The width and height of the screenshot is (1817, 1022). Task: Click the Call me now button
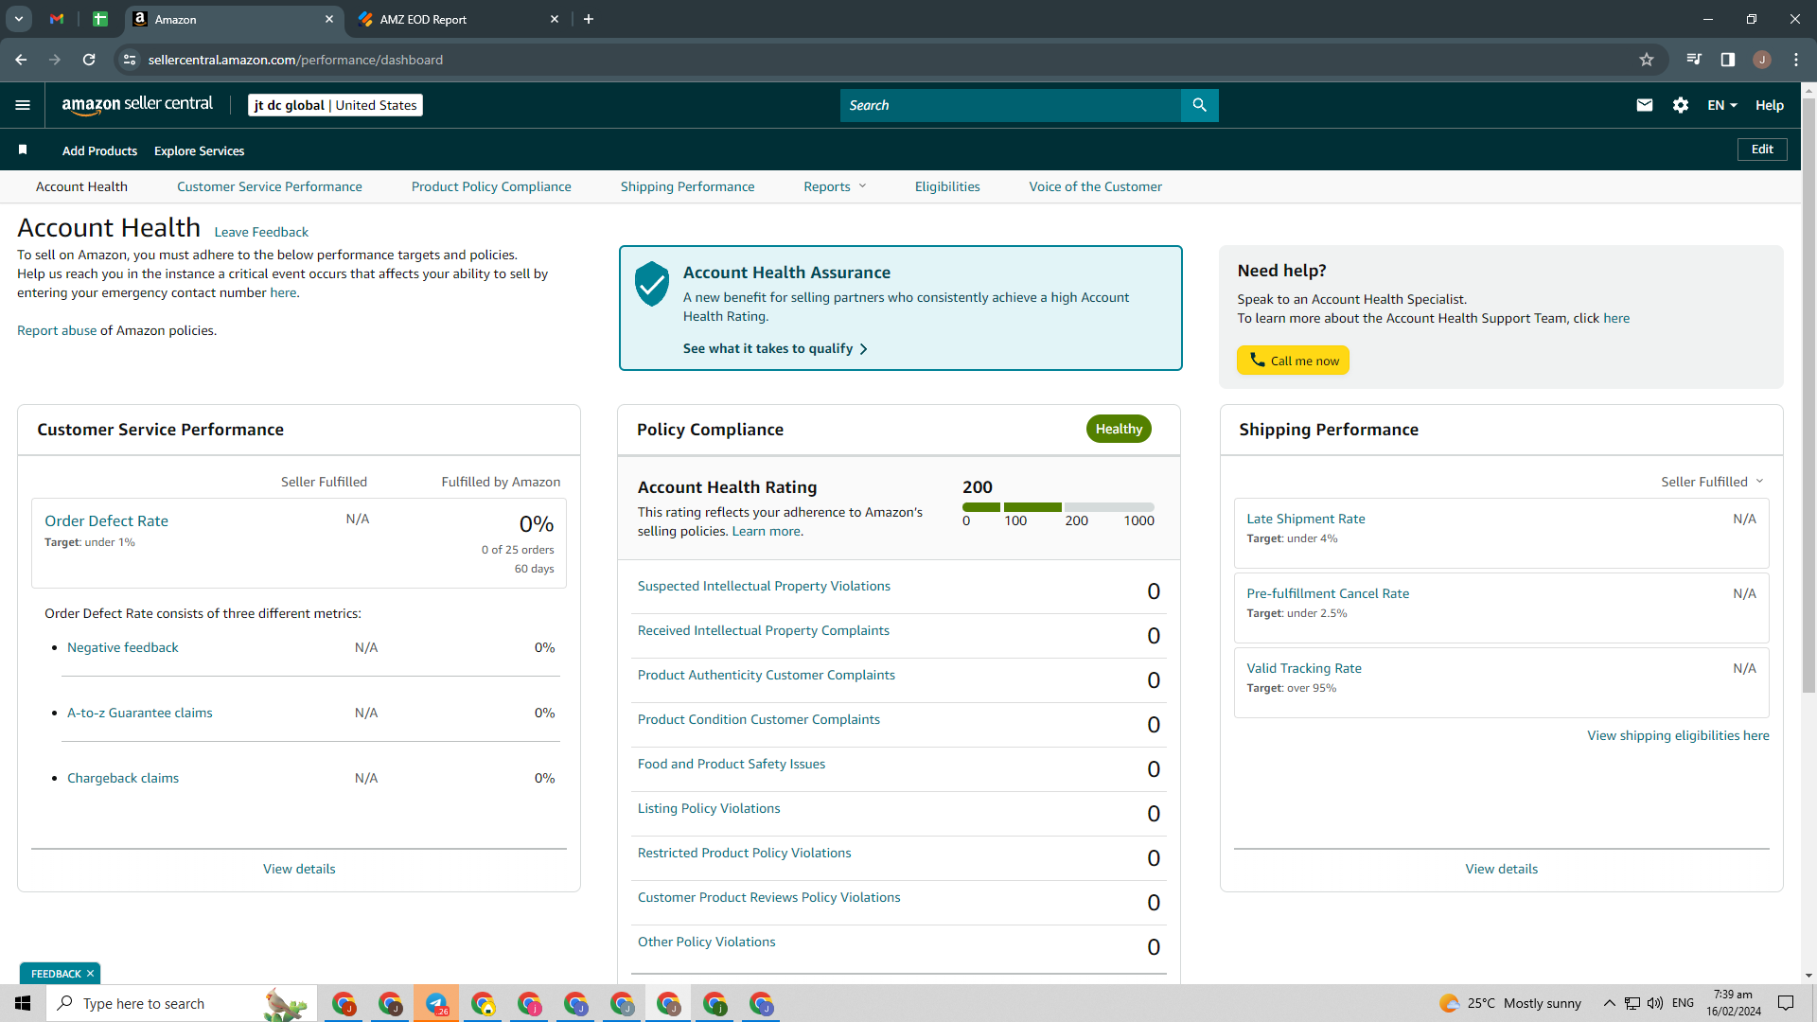pyautogui.click(x=1293, y=361)
